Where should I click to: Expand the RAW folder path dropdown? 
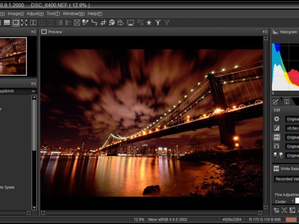click(34, 91)
